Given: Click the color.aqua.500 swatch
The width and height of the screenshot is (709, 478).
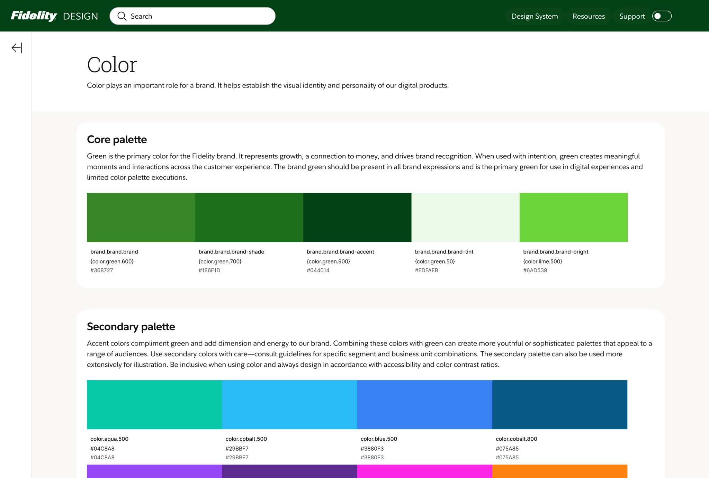Looking at the screenshot, I should pyautogui.click(x=154, y=404).
